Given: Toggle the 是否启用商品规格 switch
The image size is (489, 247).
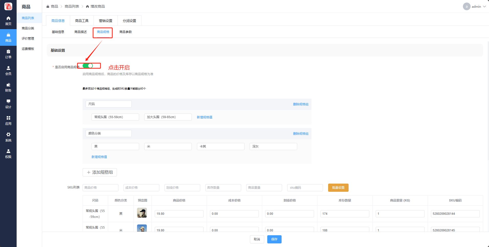Looking at the screenshot, I should pos(88,66).
